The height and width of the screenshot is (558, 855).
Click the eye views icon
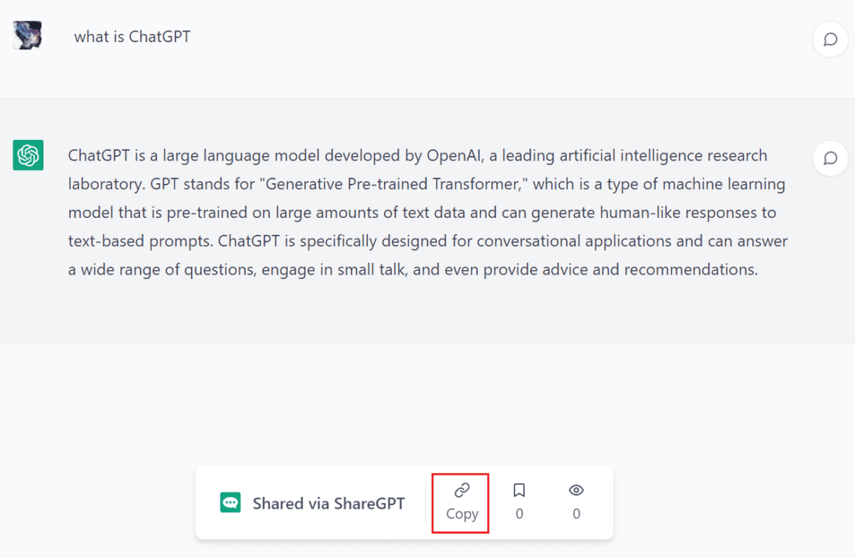point(576,490)
